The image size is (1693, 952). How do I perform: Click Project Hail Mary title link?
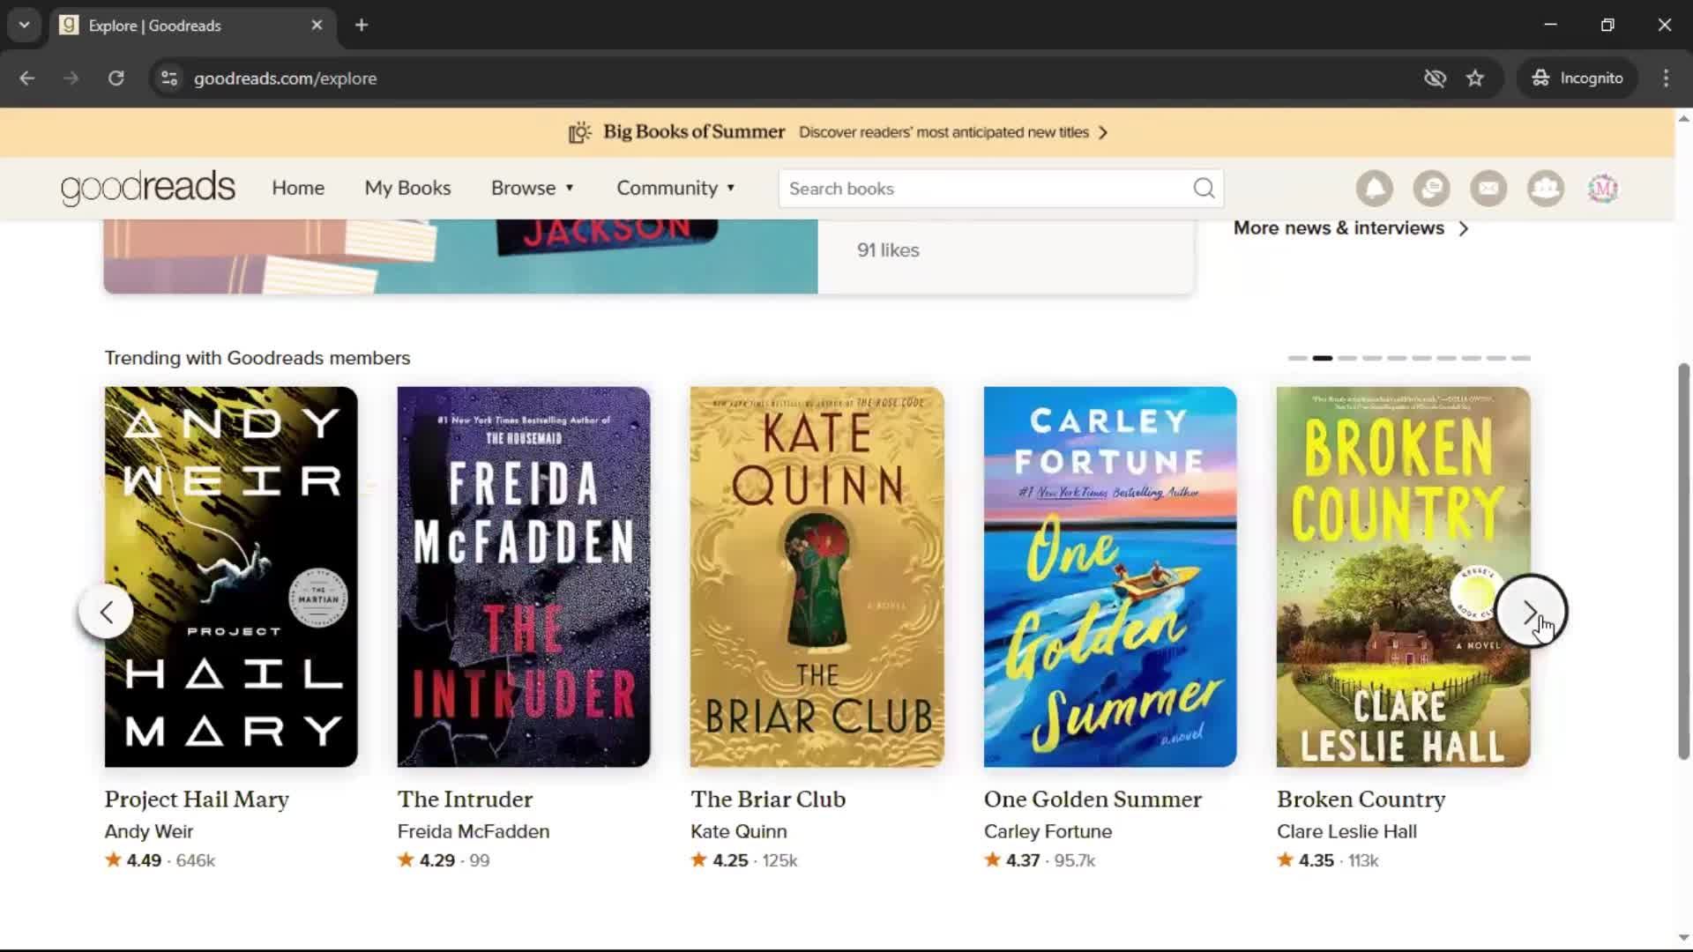197,800
